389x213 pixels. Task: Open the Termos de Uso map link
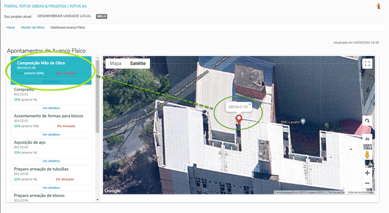pyautogui.click(x=336, y=192)
